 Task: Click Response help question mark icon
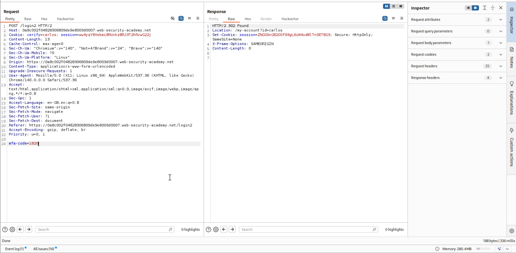click(x=208, y=229)
